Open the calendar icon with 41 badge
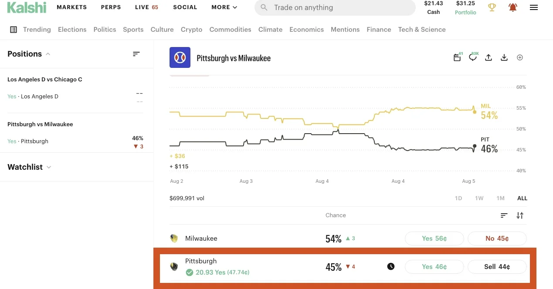 coord(457,57)
